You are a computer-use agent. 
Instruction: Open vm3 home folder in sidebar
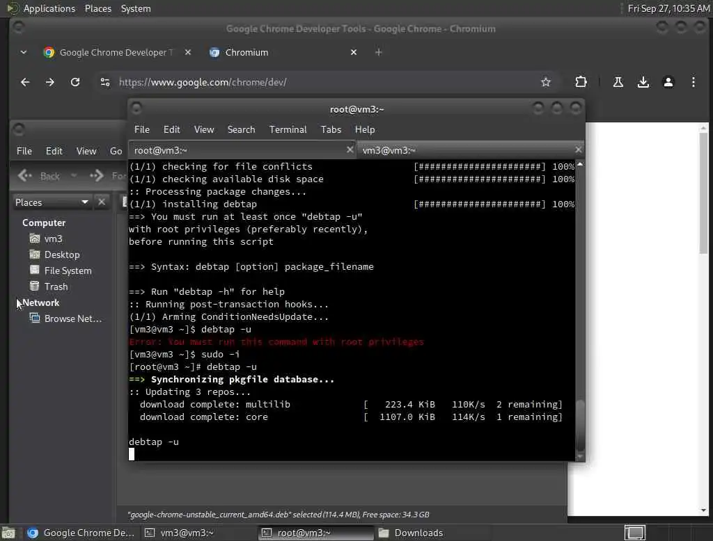click(x=46, y=239)
